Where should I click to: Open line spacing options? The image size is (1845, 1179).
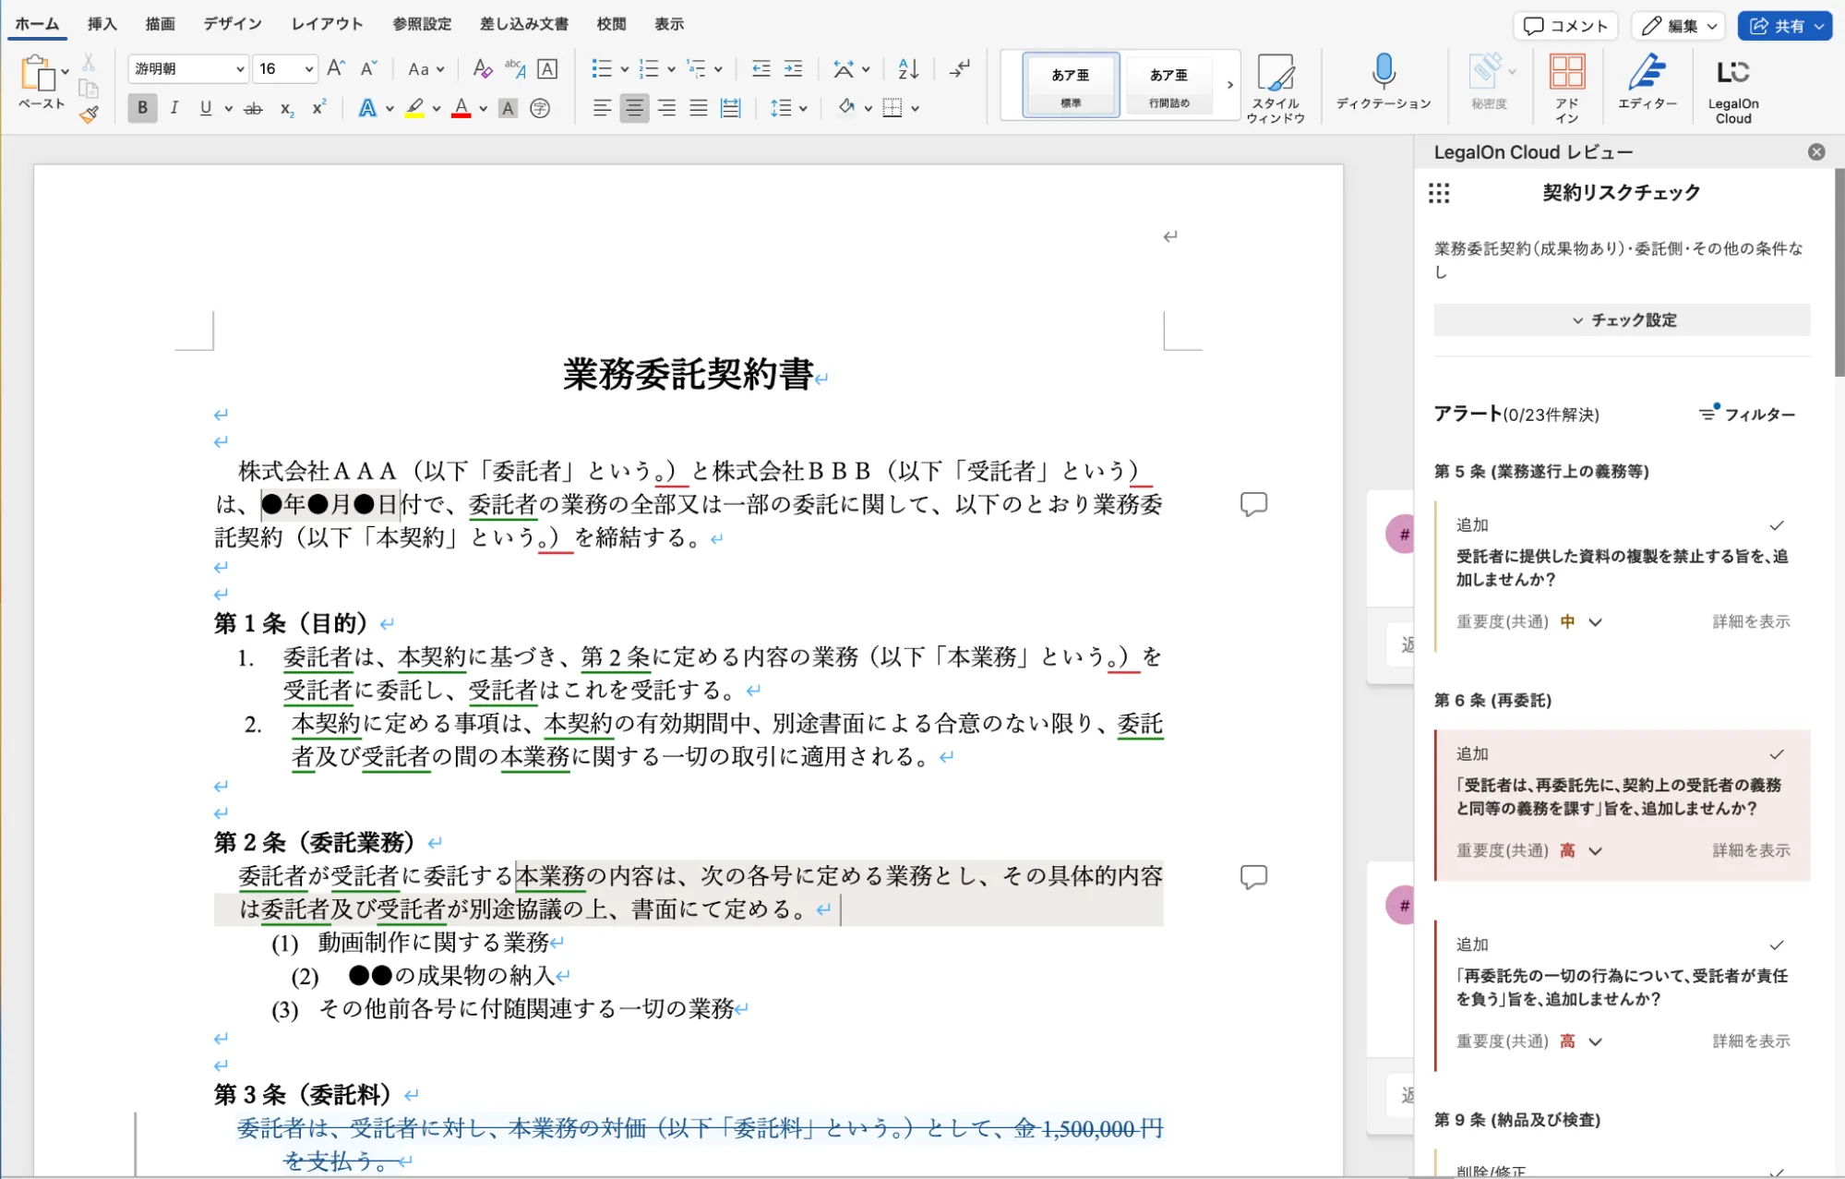pyautogui.click(x=788, y=108)
